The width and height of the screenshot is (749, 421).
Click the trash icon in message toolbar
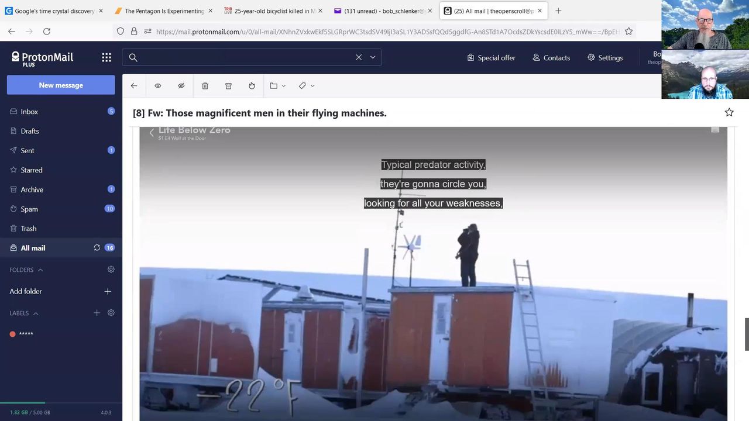tap(205, 86)
